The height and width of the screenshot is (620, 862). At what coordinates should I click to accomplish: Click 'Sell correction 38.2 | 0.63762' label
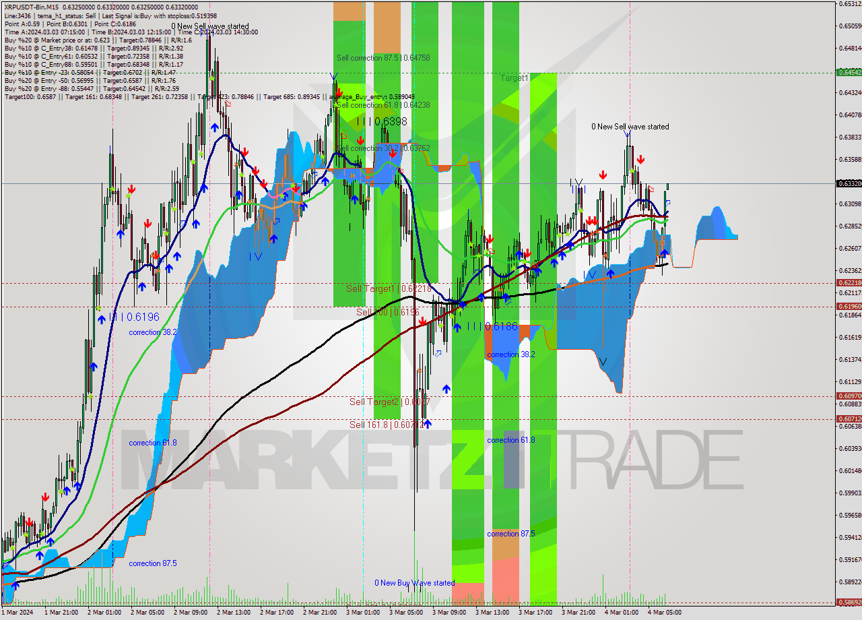[383, 148]
